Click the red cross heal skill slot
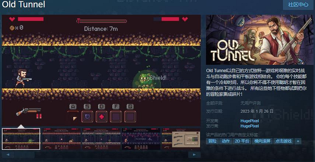The height and width of the screenshot is (162, 315). tap(101, 117)
